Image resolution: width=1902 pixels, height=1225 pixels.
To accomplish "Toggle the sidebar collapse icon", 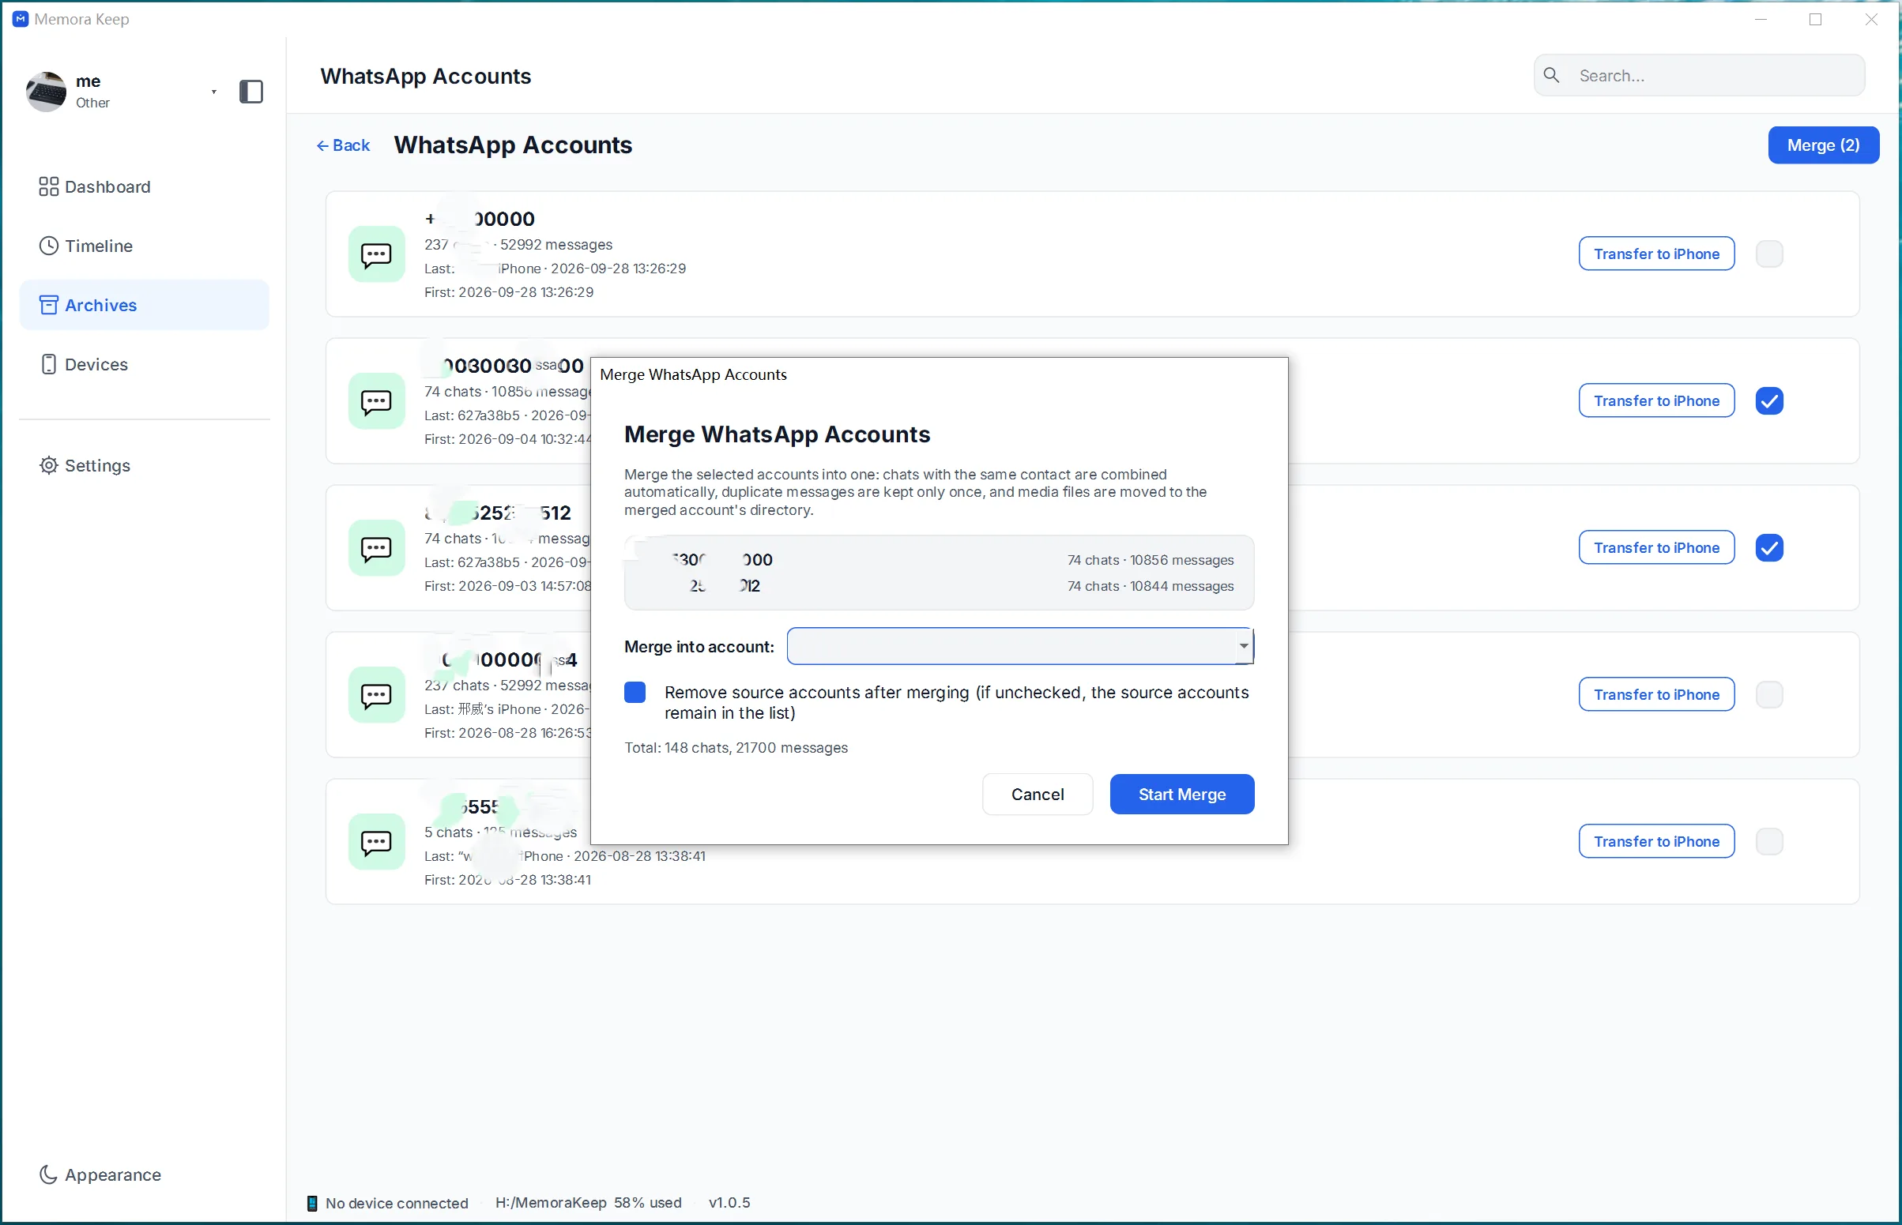I will click(x=250, y=92).
